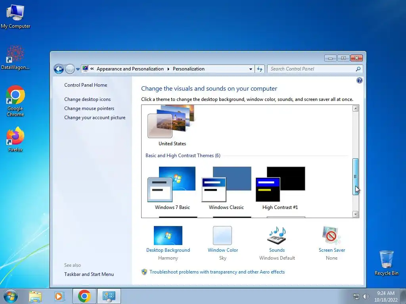
Task: Switch to Chrome in the taskbar
Action: (x=84, y=296)
